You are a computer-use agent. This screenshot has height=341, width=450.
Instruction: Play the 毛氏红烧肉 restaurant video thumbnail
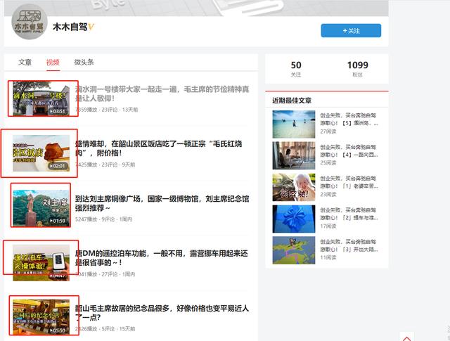tap(41, 153)
